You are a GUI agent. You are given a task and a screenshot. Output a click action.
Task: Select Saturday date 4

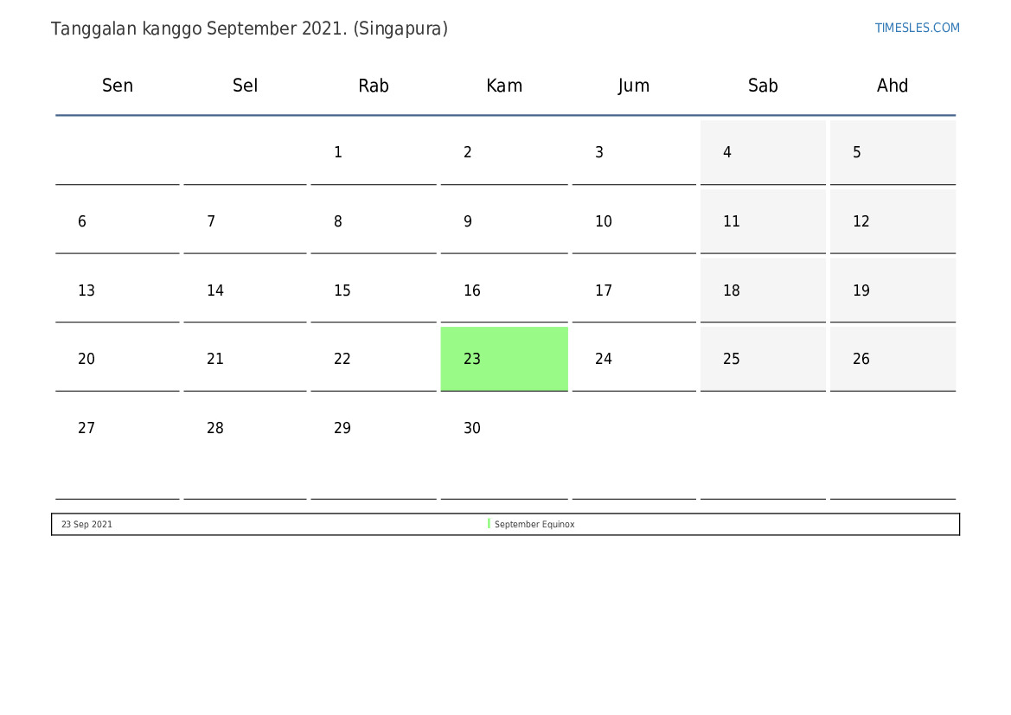pos(727,152)
